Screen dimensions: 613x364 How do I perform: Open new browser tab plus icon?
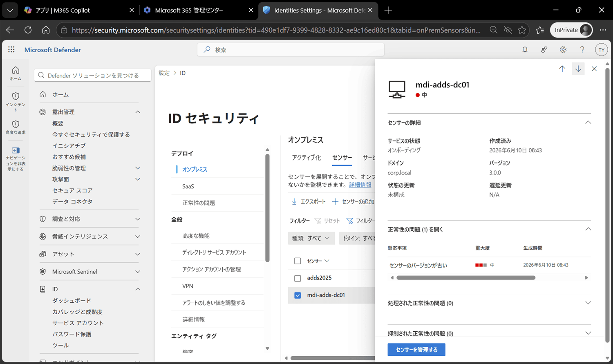click(388, 10)
